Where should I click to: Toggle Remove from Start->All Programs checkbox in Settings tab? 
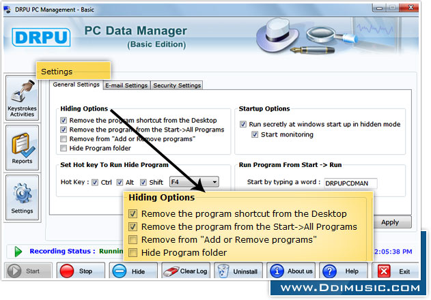64,130
